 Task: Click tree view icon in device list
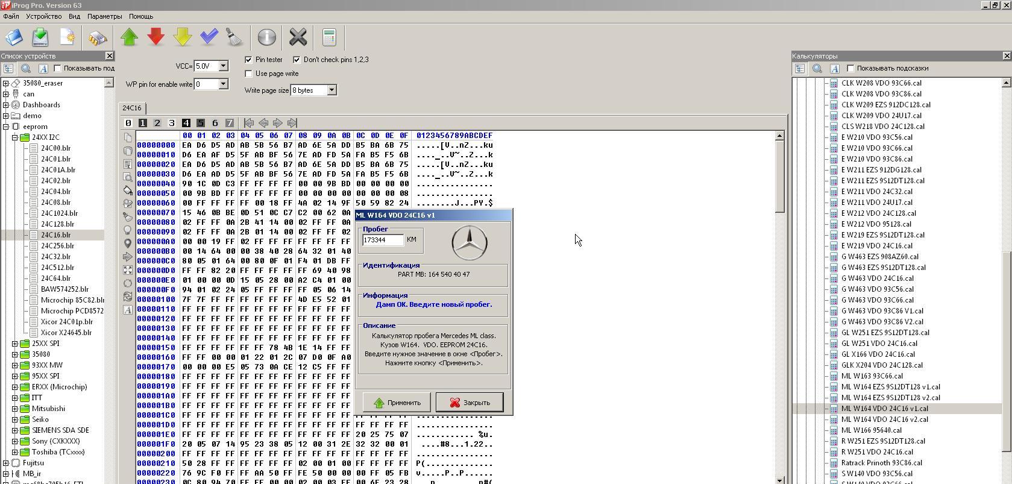[x=8, y=69]
